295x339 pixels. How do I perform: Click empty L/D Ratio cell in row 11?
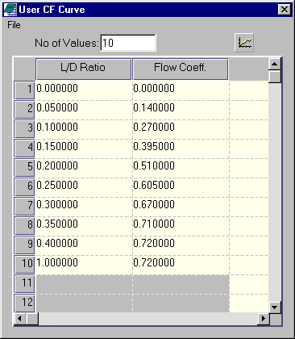[x=84, y=284]
